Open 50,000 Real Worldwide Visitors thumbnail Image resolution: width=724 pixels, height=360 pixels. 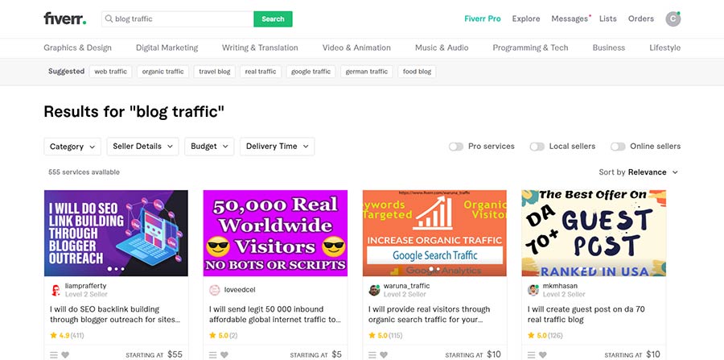275,233
